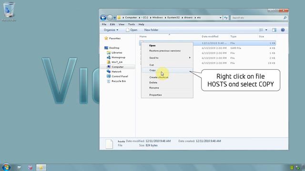
Task: Click the hosts file icon in details pane
Action: click(109, 144)
